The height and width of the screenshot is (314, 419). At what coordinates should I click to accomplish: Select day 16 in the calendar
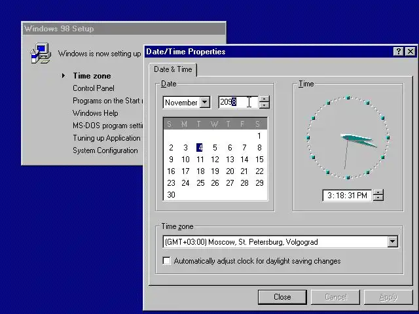click(171, 171)
